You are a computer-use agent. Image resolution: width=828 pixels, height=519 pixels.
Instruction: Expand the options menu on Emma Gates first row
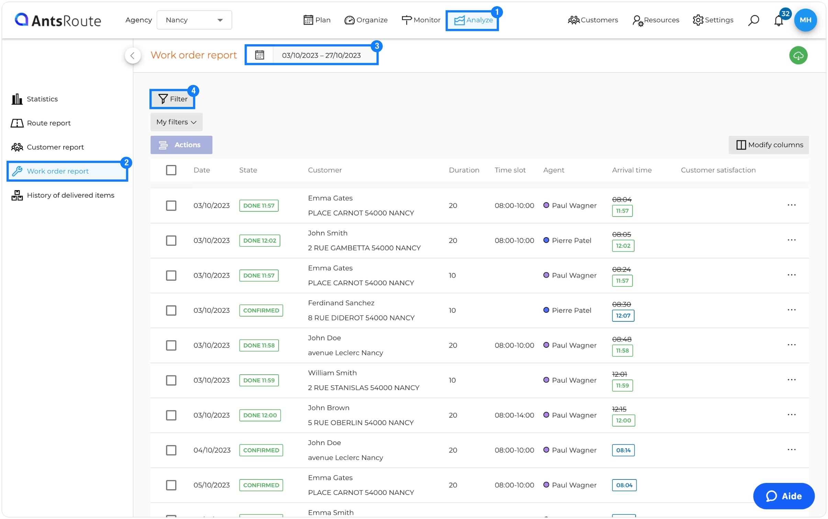click(792, 205)
